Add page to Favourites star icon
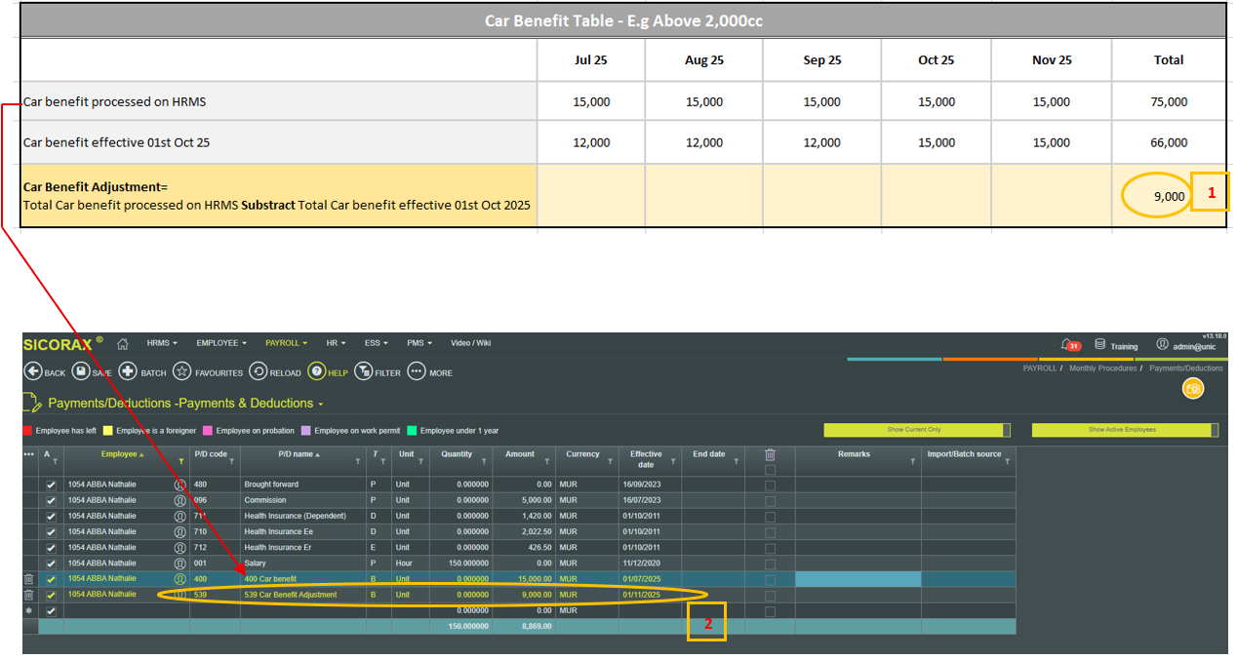The image size is (1237, 659). 181,371
